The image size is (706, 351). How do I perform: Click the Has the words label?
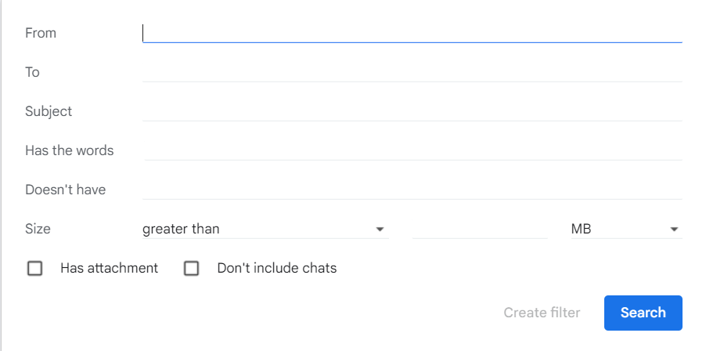70,150
